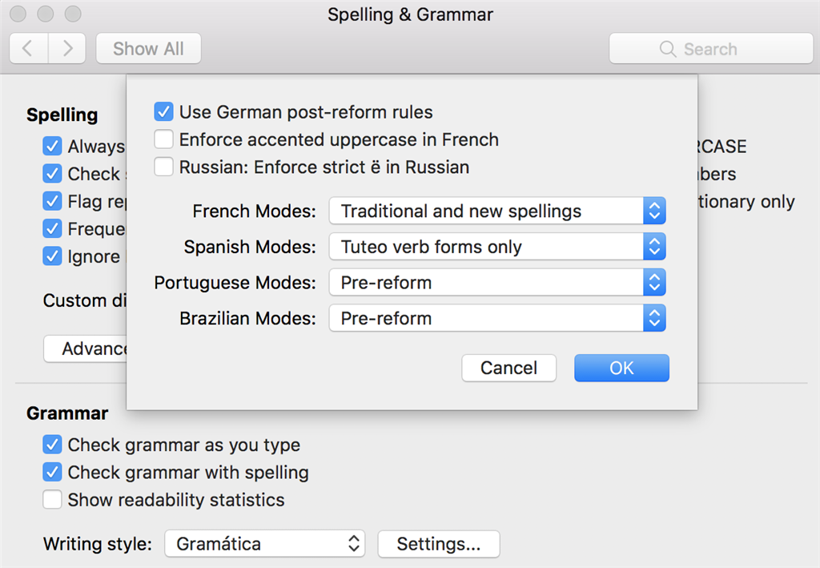Uncheck Check grammar as you type

point(53,445)
